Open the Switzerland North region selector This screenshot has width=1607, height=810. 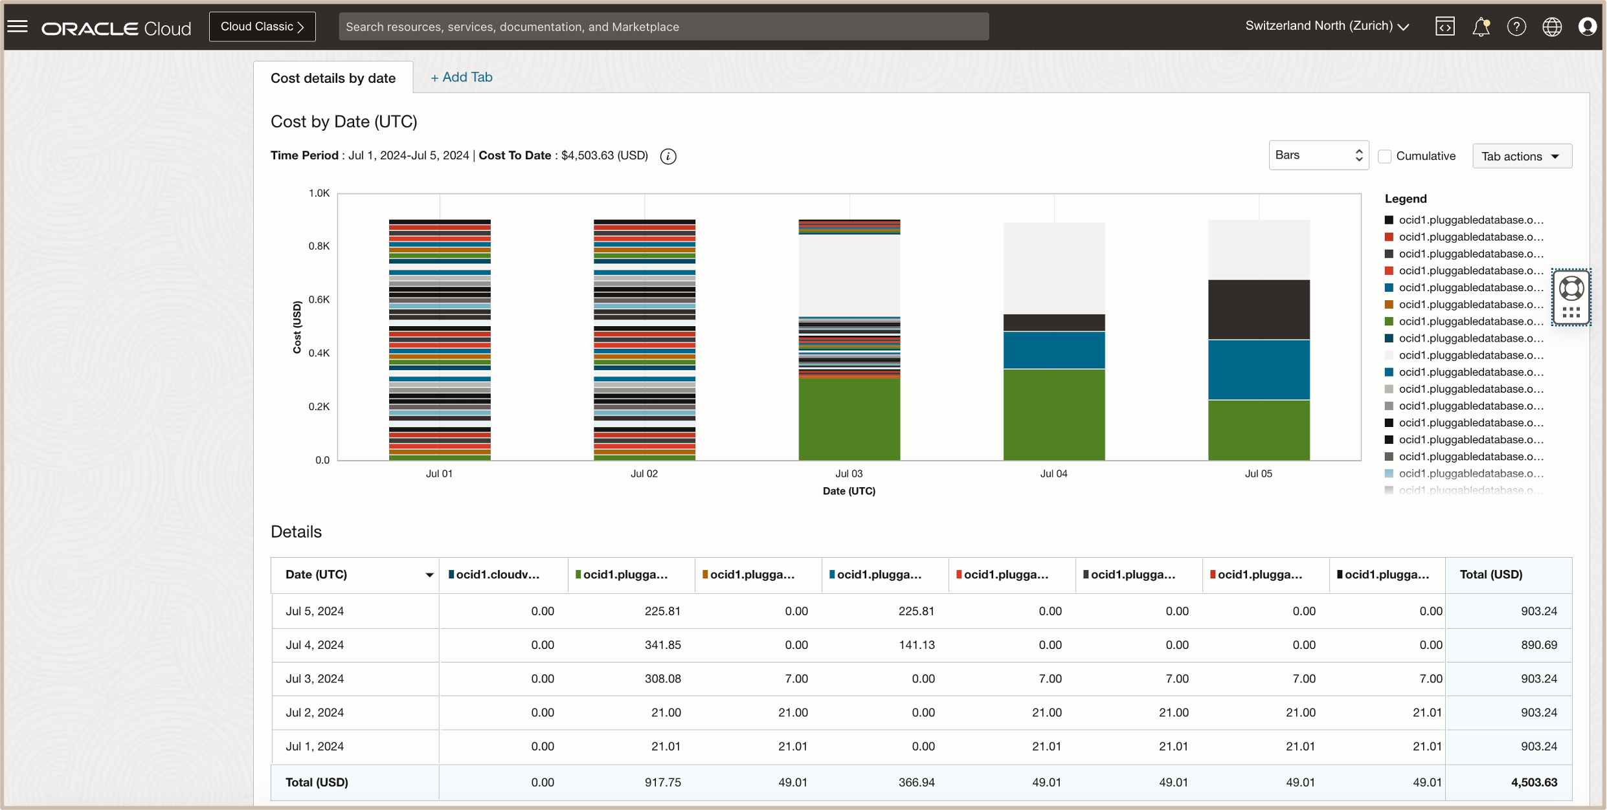pos(1327,26)
